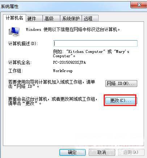Click the Kitchen Computer example text
Screen dimensions: 147x158
(x=85, y=51)
